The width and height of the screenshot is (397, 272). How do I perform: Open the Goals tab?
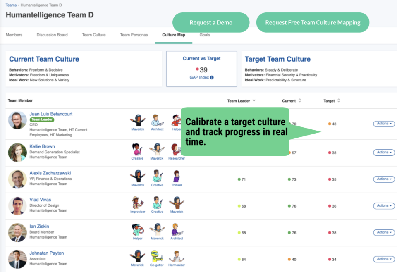pos(205,35)
